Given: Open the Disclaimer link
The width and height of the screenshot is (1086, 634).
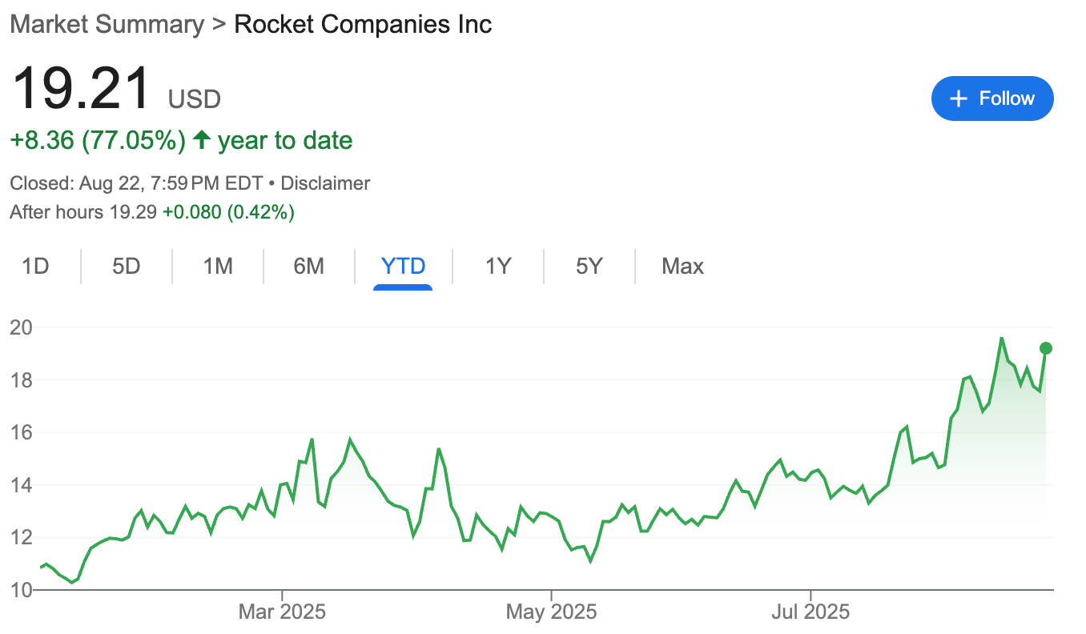Looking at the screenshot, I should point(325,183).
